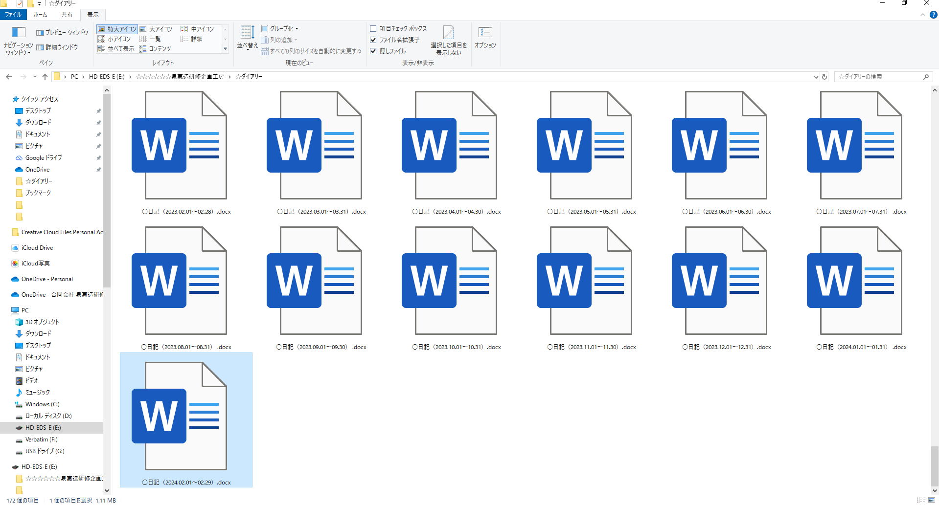The height and width of the screenshot is (506, 939).
Task: Open Explorer help question mark icon
Action: click(934, 15)
